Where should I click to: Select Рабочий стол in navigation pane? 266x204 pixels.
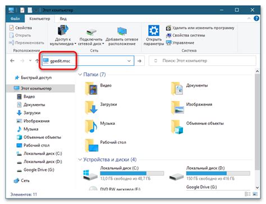[x=33, y=146]
